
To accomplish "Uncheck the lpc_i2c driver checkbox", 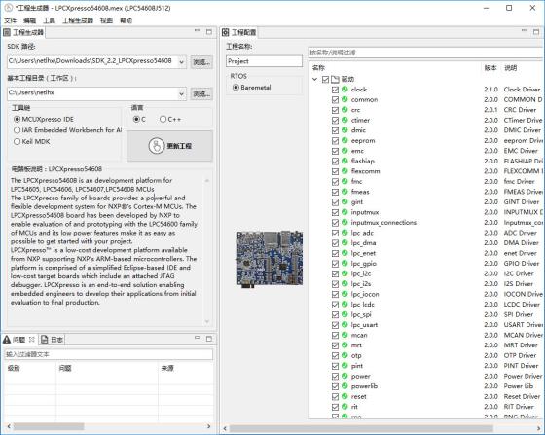I will click(335, 273).
